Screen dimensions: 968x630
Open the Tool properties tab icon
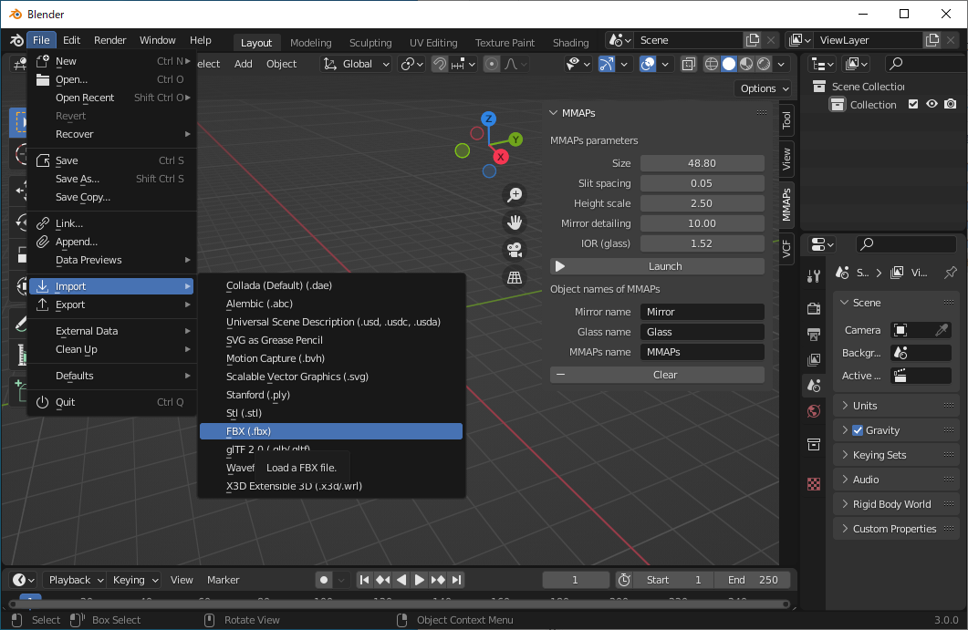[814, 276]
